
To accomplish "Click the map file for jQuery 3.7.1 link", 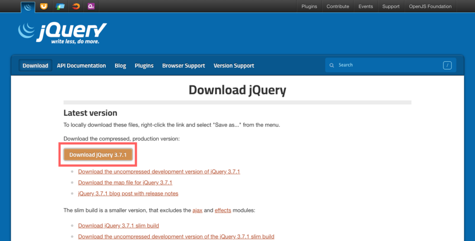I will (x=125, y=183).
